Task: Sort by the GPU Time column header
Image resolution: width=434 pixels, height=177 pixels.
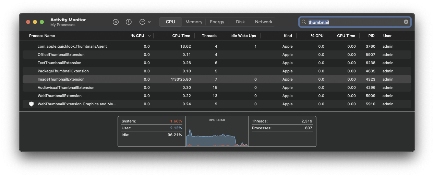Action: 346,36
